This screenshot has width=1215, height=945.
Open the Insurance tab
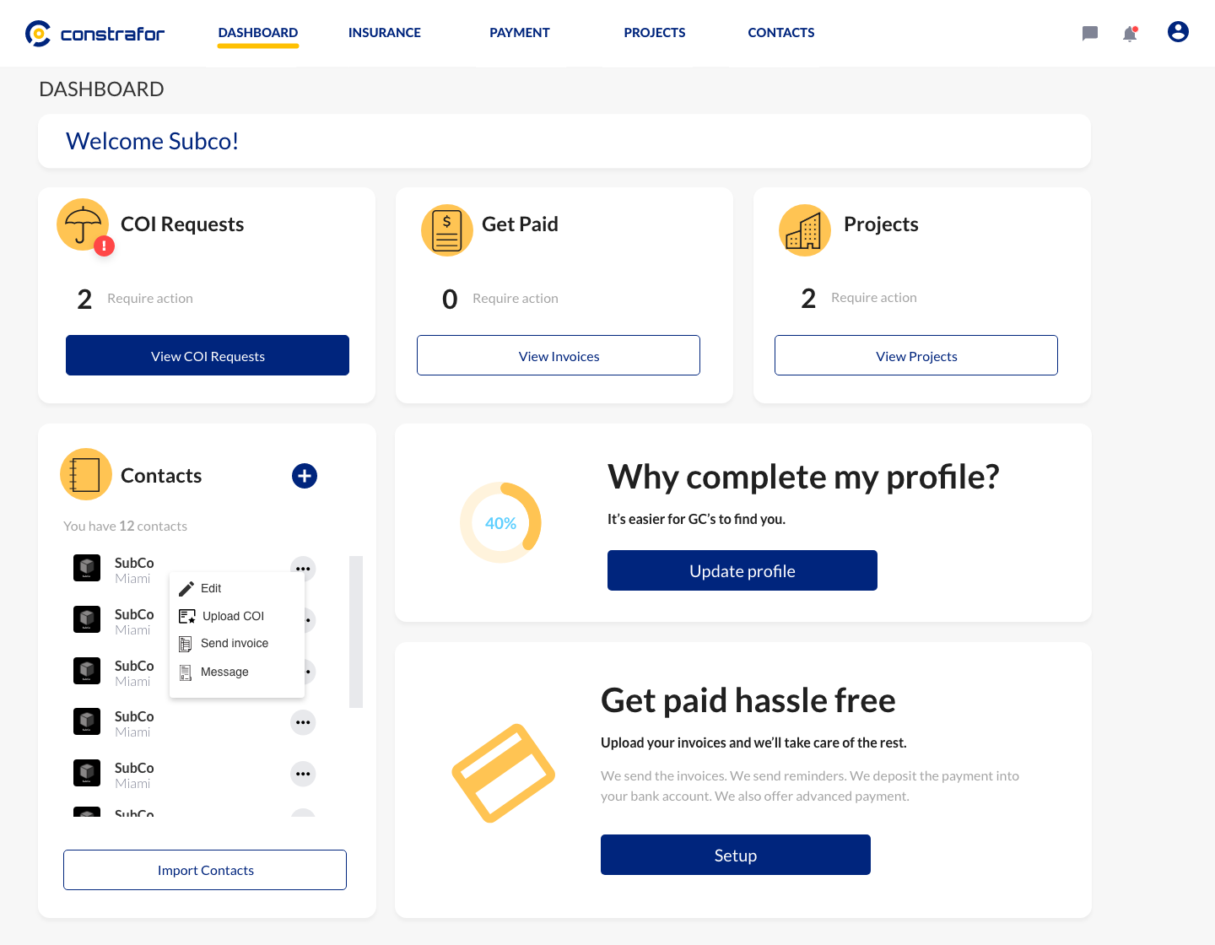tap(385, 33)
